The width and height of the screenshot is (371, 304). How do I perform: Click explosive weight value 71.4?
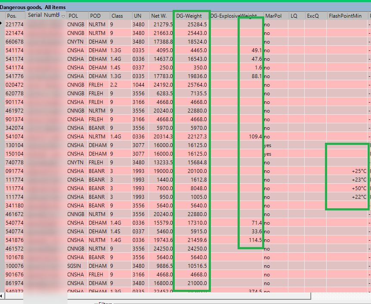257,223
